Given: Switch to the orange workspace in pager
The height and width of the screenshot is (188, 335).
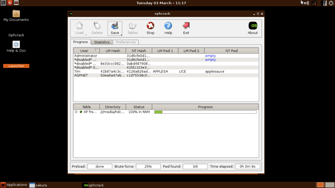Looking at the screenshot, I should [x=320, y=185].
